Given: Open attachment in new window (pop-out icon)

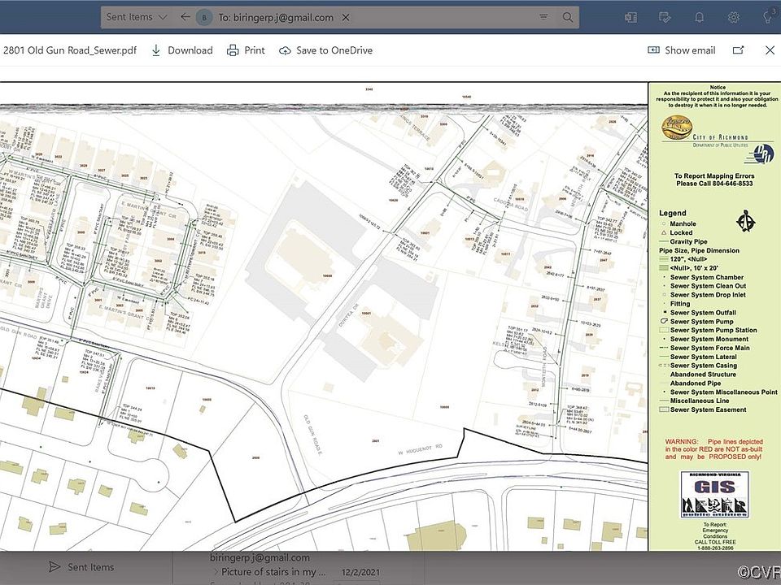Looking at the screenshot, I should [738, 50].
